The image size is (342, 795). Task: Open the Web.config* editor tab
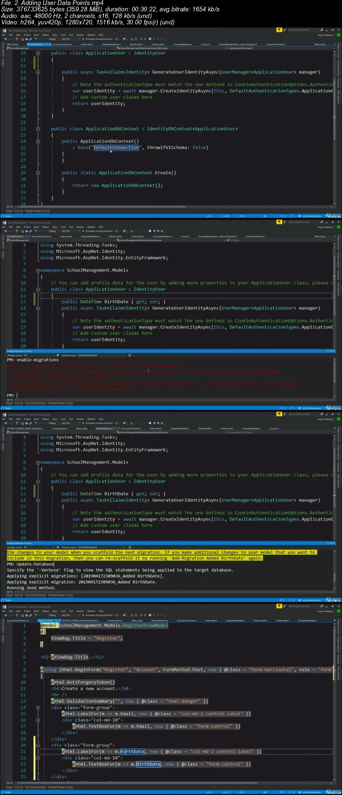(13, 44)
